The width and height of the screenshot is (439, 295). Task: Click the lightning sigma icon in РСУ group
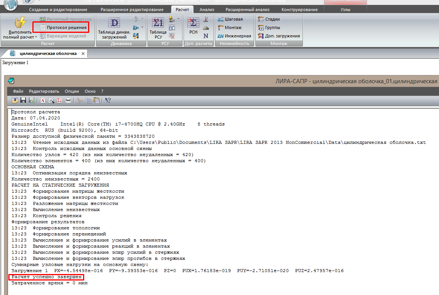tap(172, 19)
